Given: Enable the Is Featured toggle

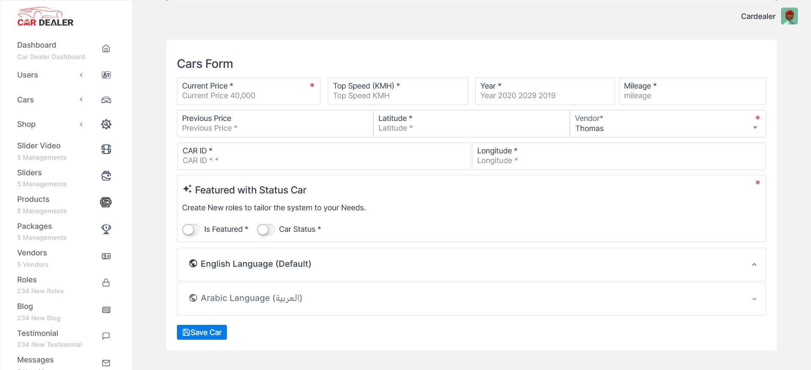Looking at the screenshot, I should 191,230.
